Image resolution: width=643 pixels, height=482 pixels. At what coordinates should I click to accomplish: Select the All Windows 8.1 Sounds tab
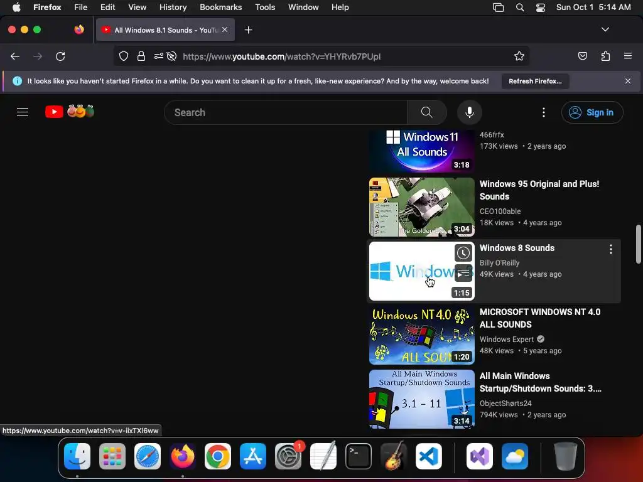click(165, 30)
